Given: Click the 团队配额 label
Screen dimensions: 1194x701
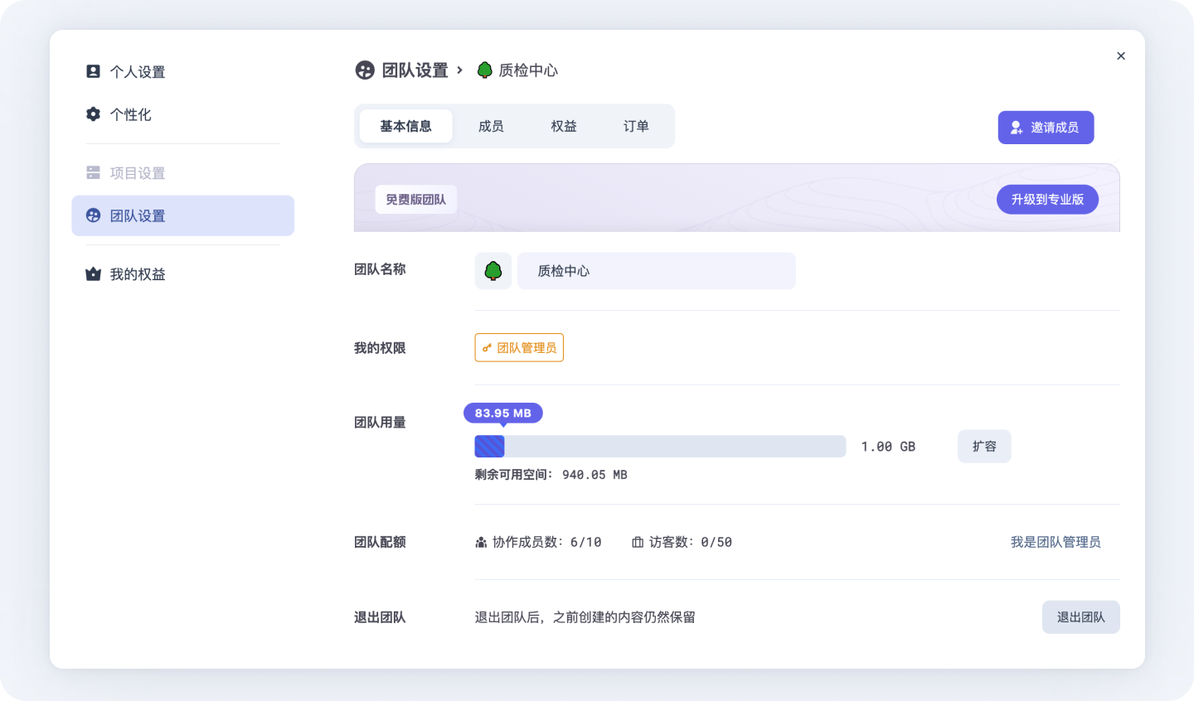Looking at the screenshot, I should click(380, 542).
